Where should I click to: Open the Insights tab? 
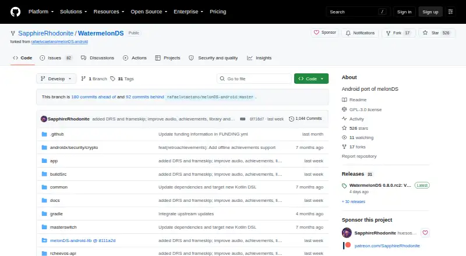[259, 58]
